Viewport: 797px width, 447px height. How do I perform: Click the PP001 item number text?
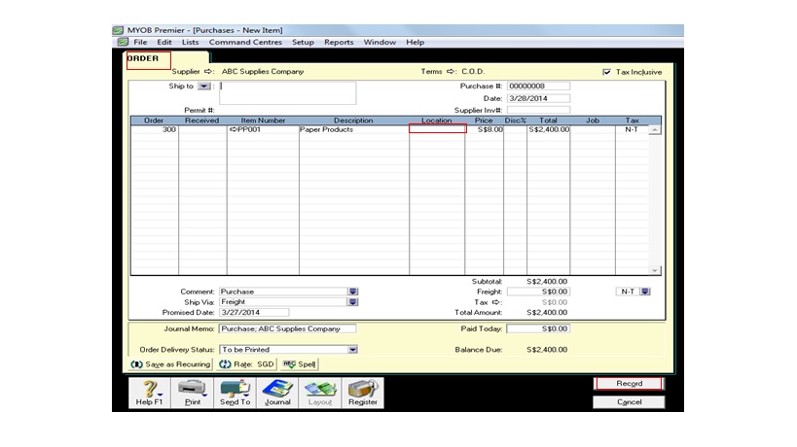pos(249,129)
